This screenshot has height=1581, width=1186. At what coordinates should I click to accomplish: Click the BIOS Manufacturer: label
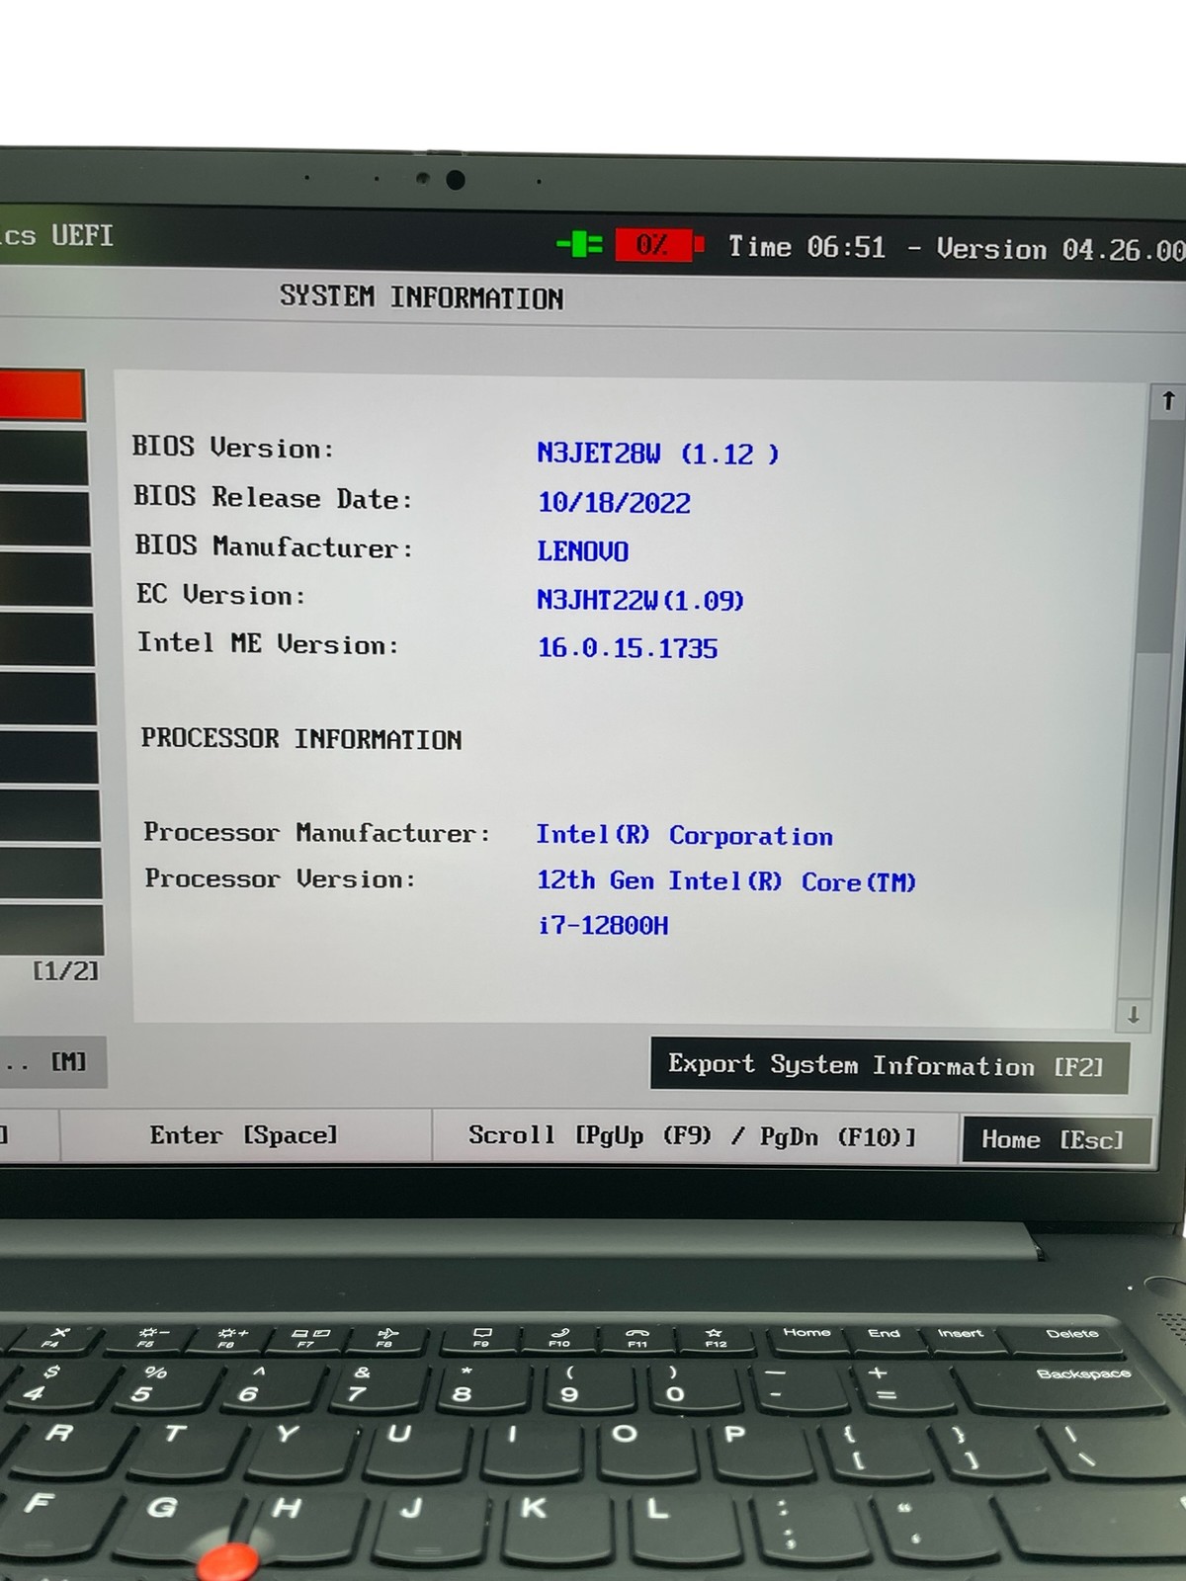click(x=274, y=546)
